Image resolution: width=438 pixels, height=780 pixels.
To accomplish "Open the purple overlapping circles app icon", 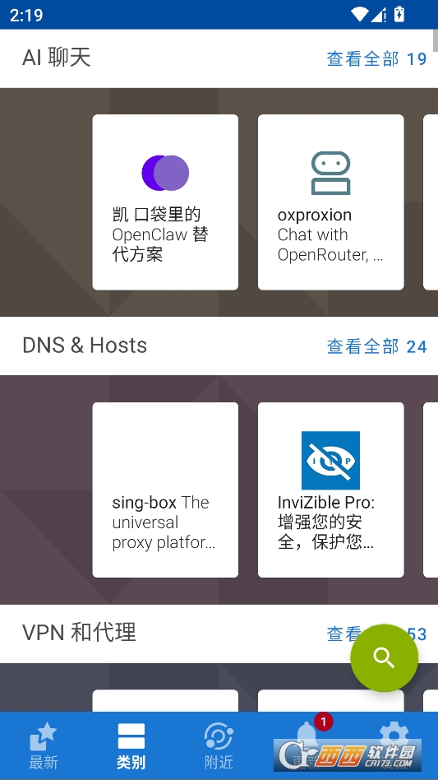I will [x=165, y=173].
